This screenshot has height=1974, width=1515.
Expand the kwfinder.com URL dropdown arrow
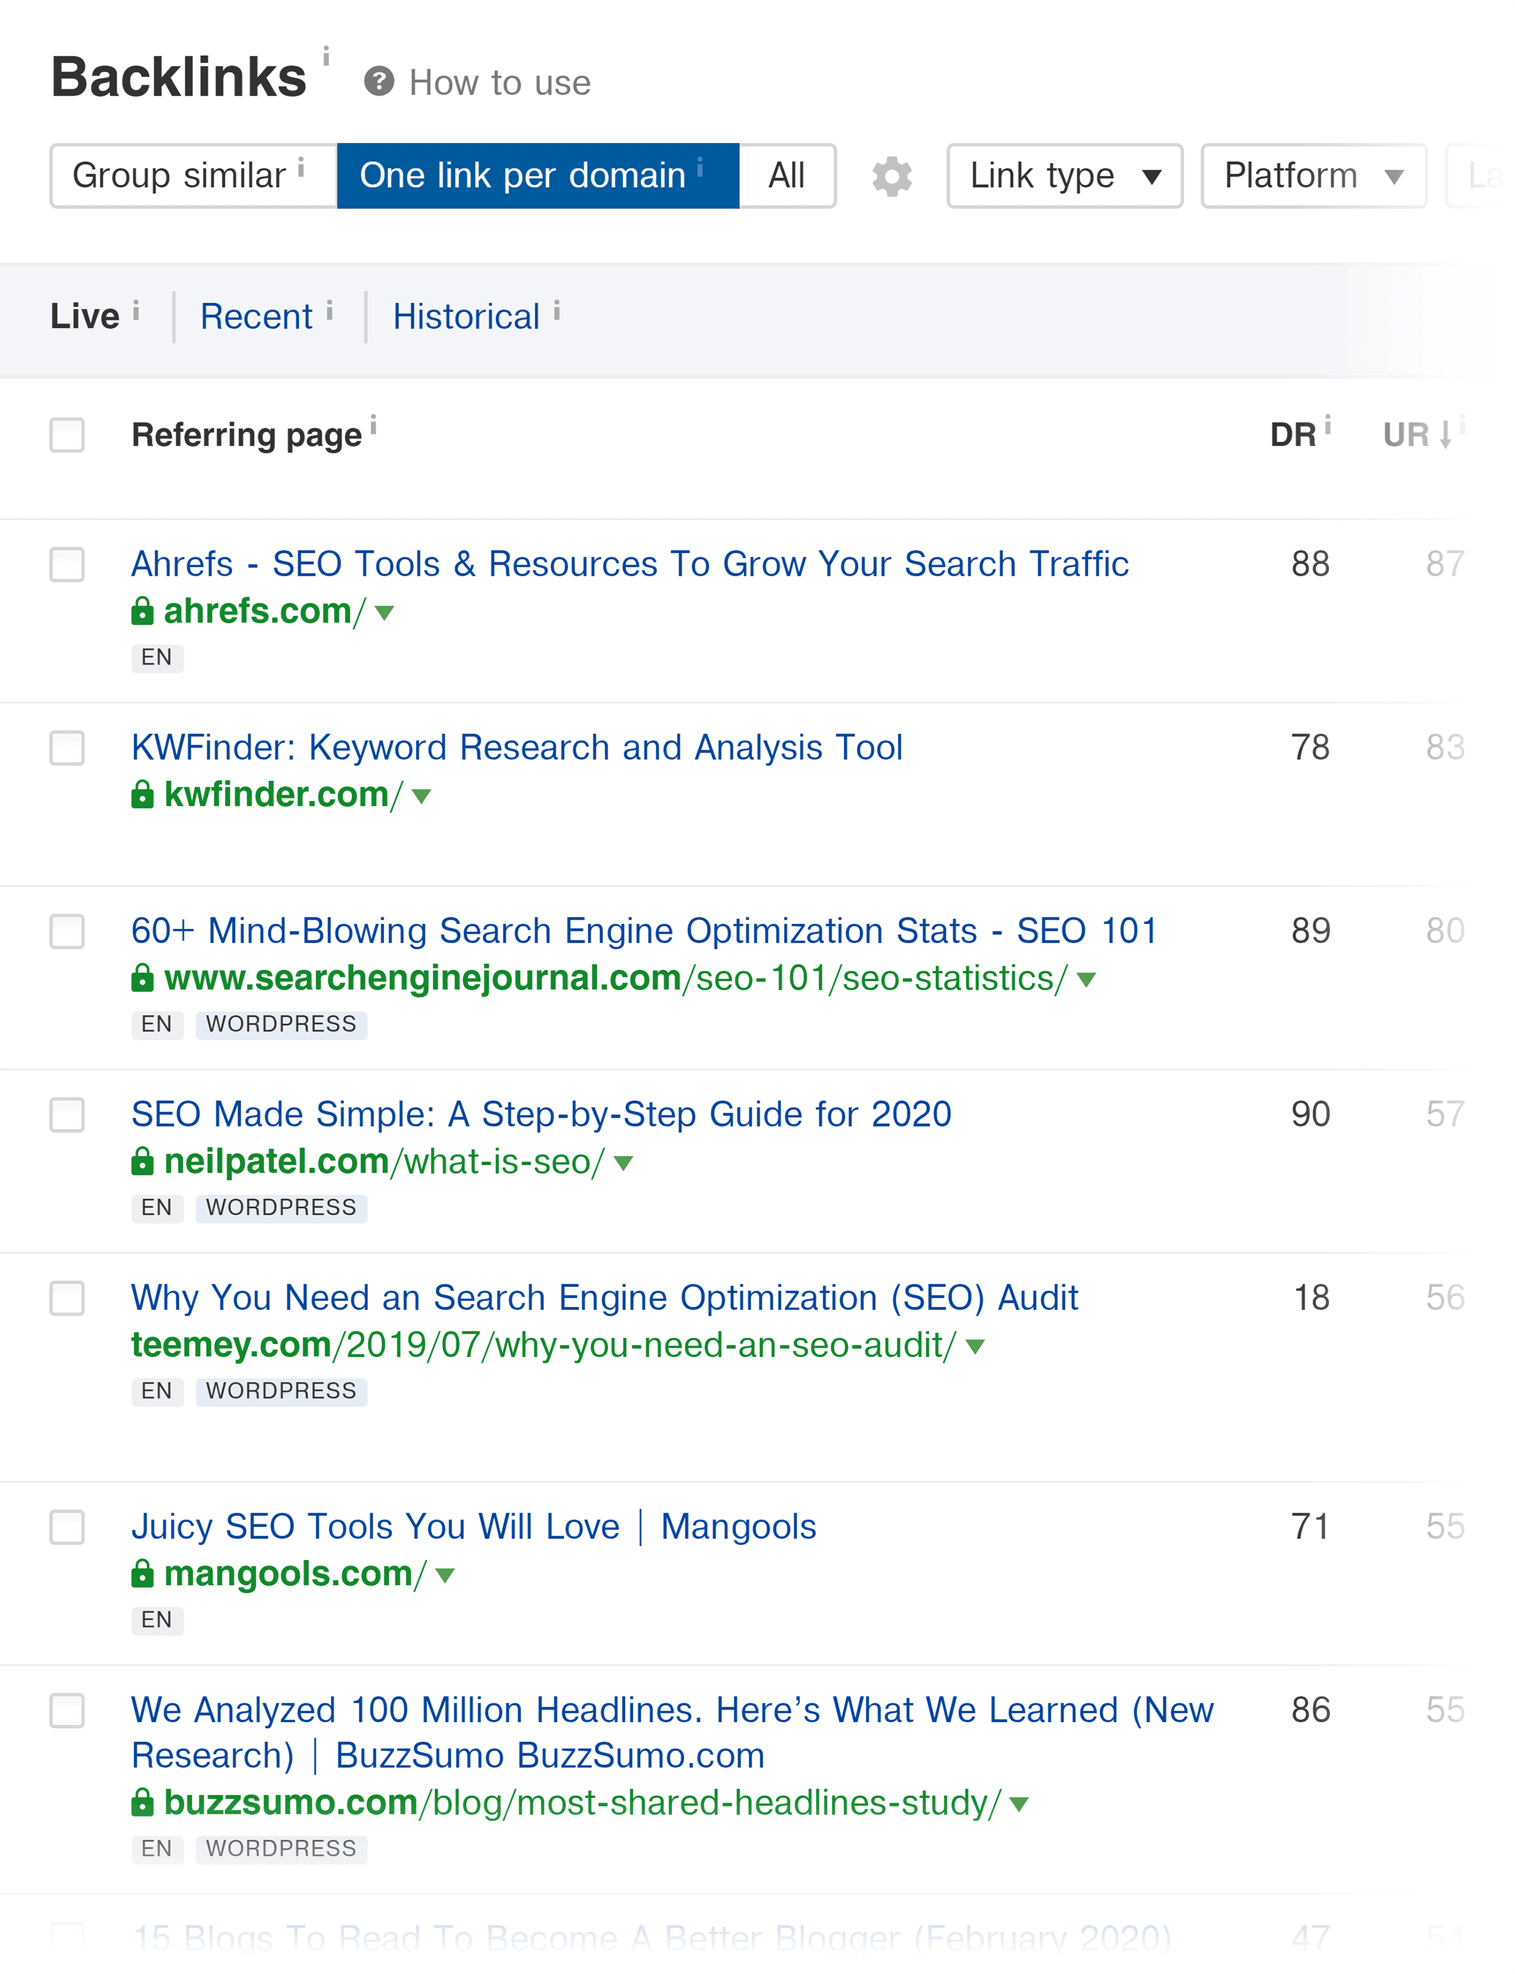(421, 796)
